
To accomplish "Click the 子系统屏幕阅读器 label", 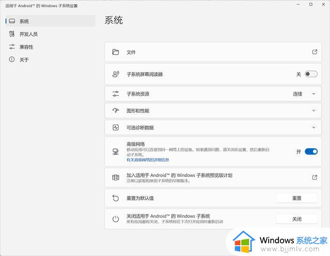I will coord(144,74).
